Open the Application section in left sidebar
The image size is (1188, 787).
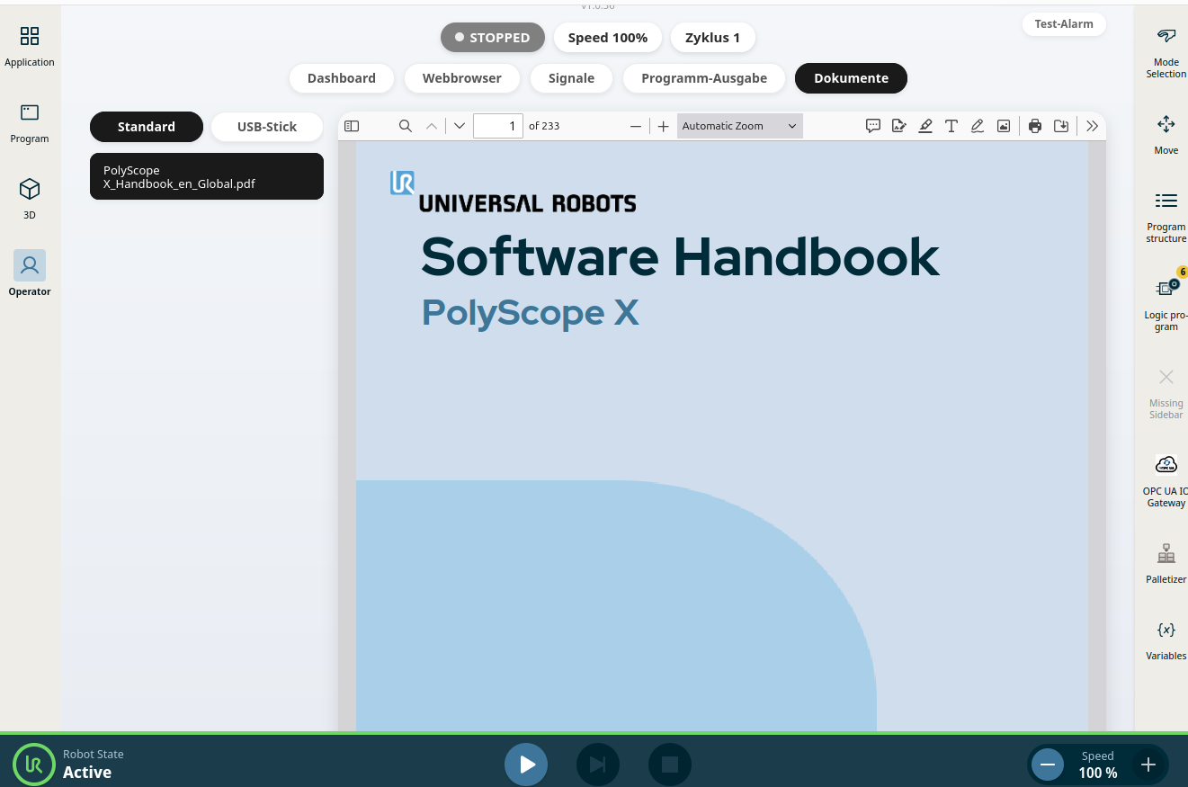click(x=30, y=47)
